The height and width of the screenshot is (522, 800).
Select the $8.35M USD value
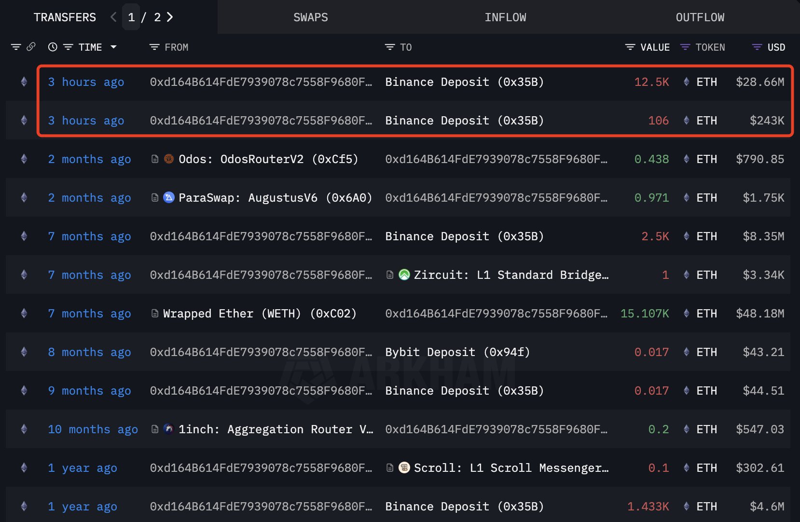click(x=763, y=236)
